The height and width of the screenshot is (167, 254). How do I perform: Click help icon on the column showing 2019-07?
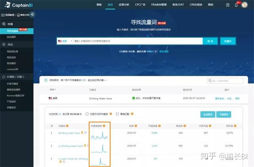coord(136,126)
